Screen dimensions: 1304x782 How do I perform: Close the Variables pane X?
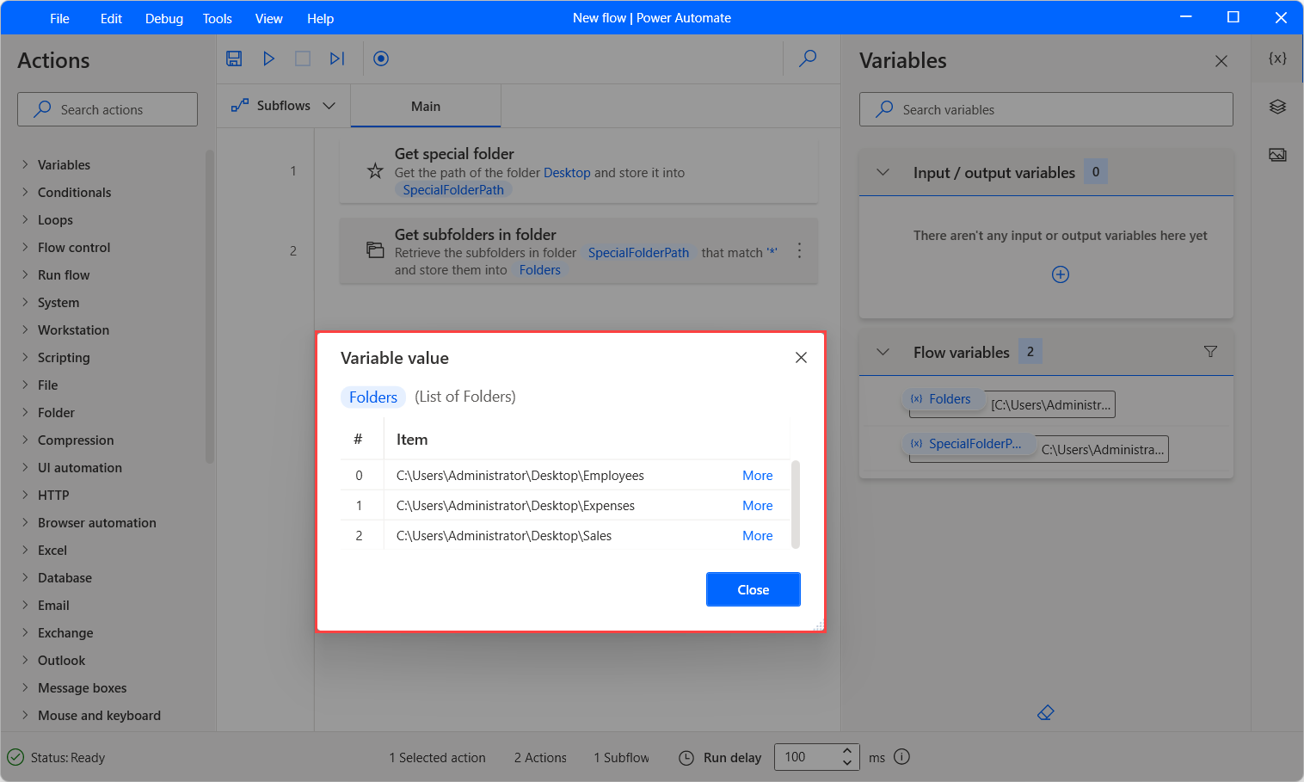(1221, 61)
